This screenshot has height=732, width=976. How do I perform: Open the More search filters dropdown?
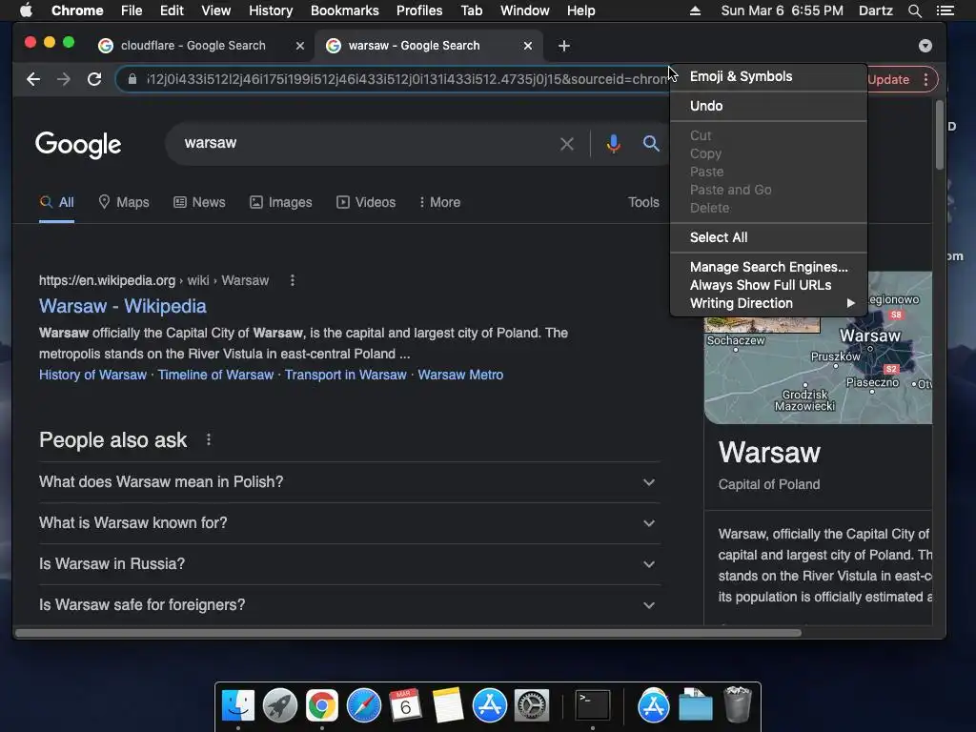(x=440, y=202)
